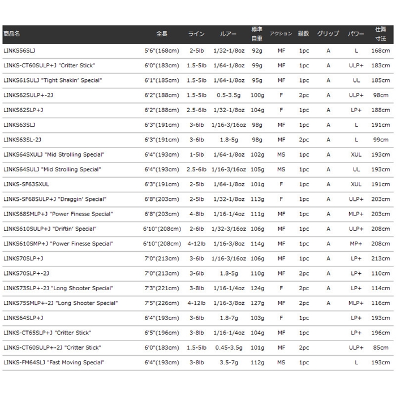Select LINKS-CT60SULP+-2J "Critter Stick" name
The height and width of the screenshot is (396, 396).
(52, 348)
